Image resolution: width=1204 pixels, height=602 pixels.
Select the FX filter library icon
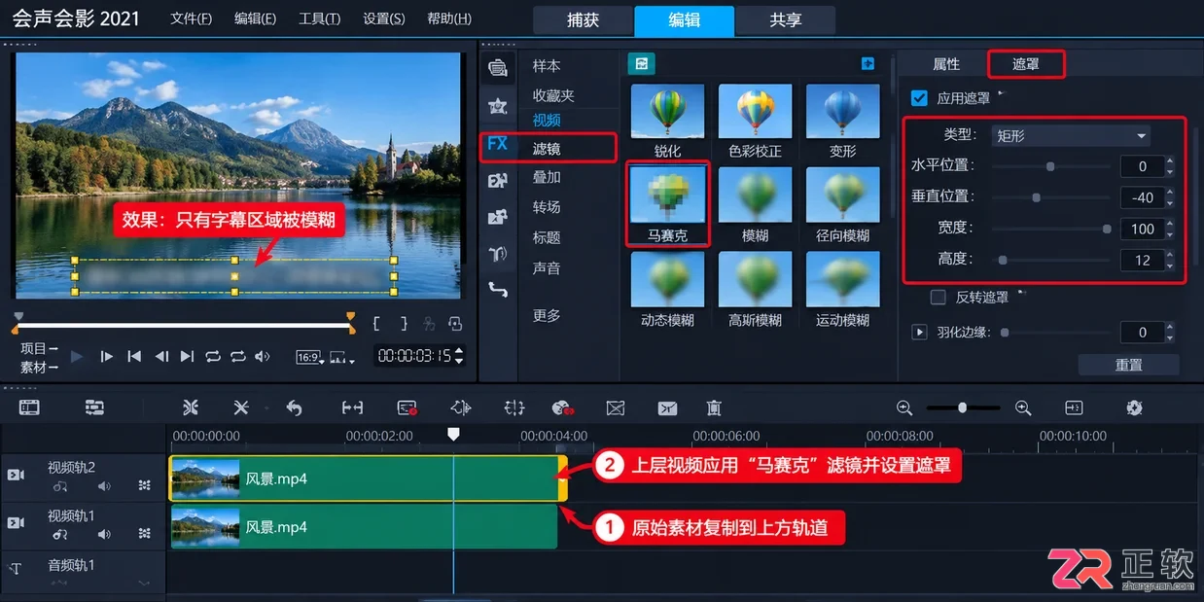(x=498, y=143)
